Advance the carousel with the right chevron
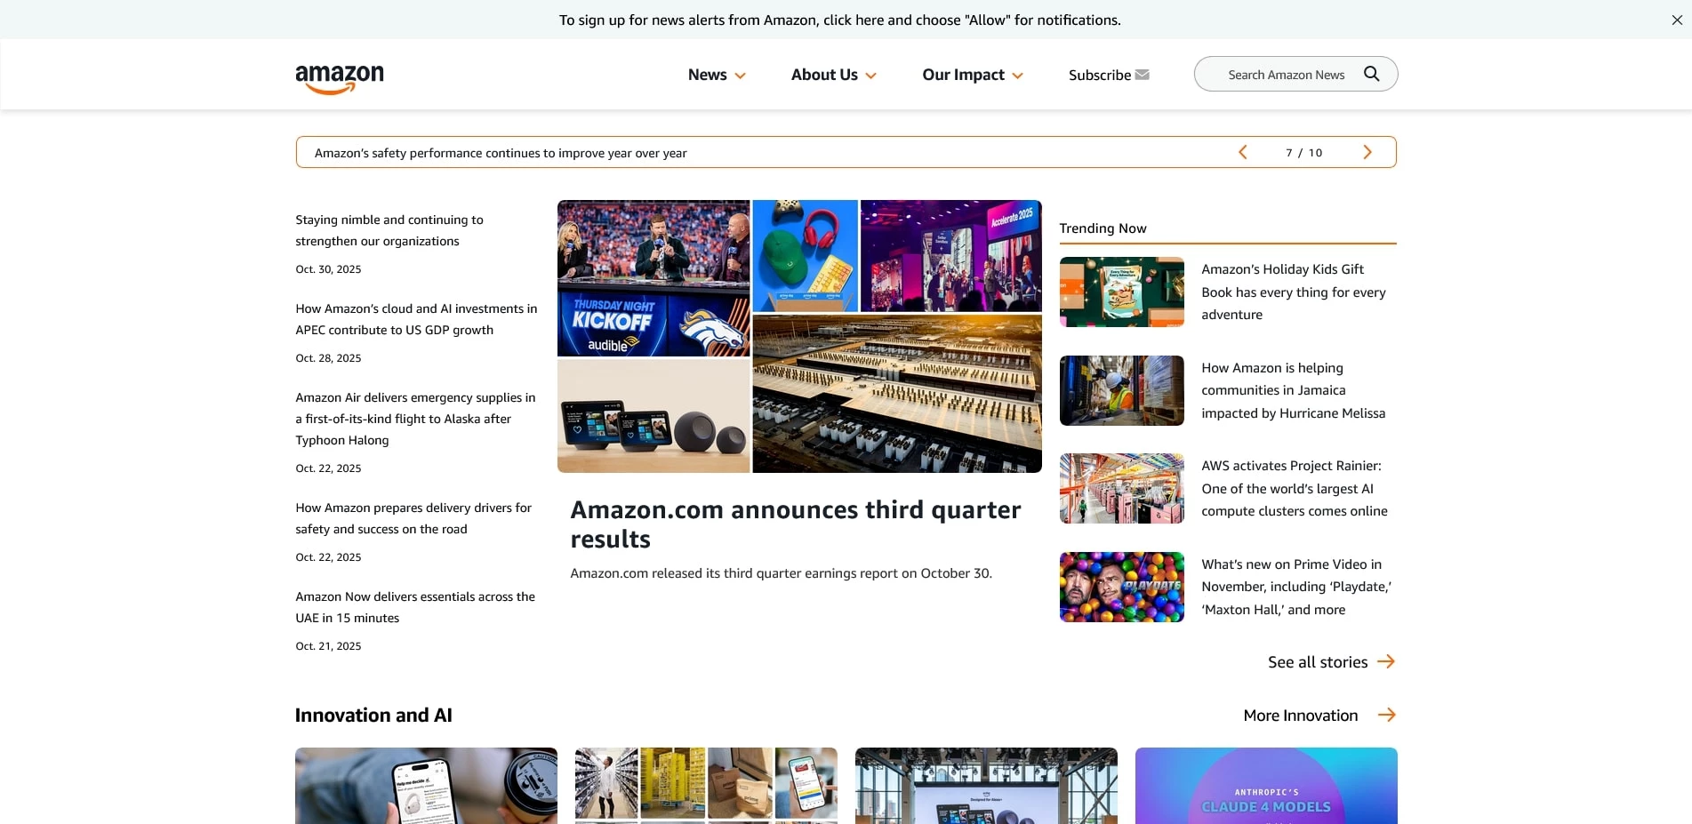This screenshot has width=1692, height=824. pyautogui.click(x=1367, y=152)
